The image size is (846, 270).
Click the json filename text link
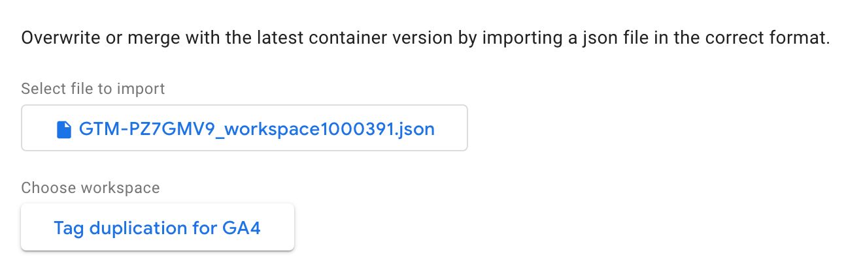click(257, 129)
